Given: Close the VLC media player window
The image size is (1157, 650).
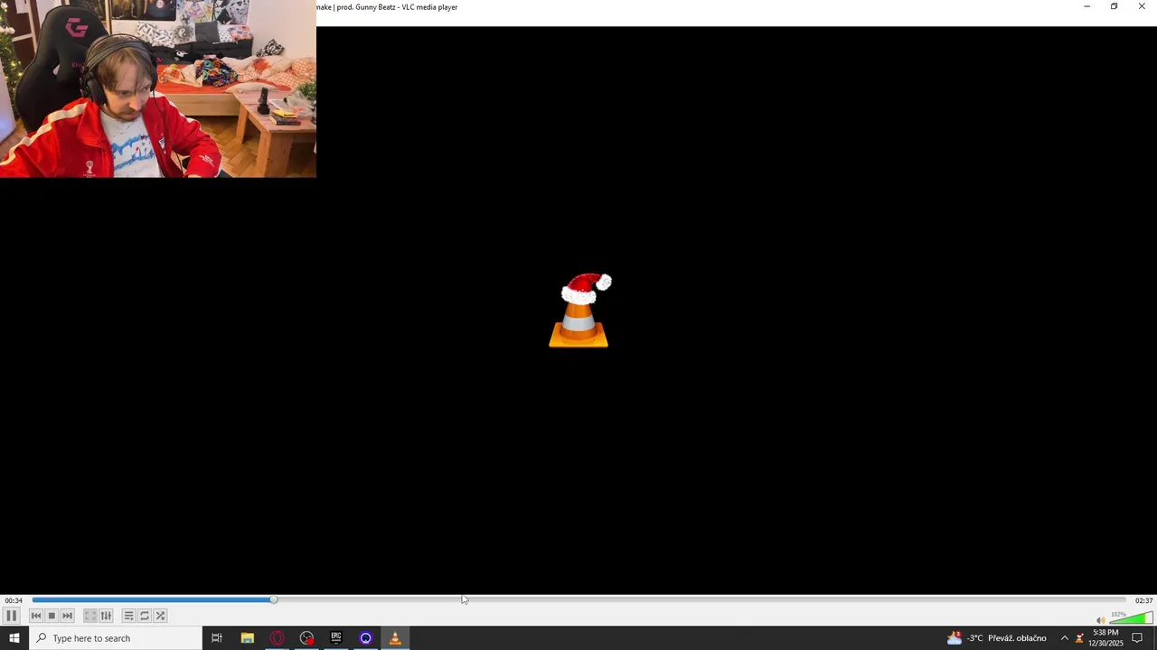Looking at the screenshot, I should tap(1142, 6).
